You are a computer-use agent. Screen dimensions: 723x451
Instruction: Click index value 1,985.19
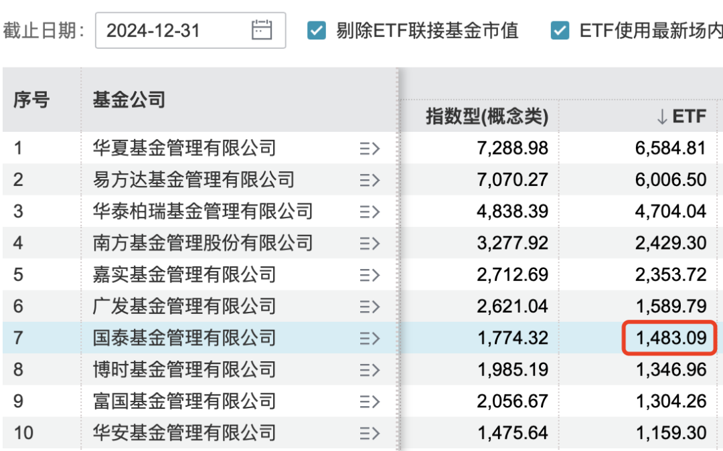click(x=512, y=369)
